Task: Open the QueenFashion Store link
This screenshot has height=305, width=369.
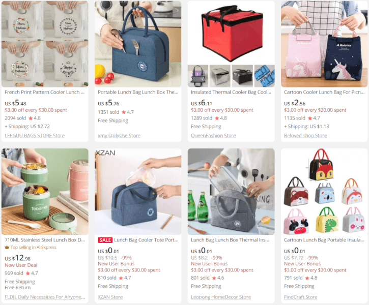Action: [213, 136]
